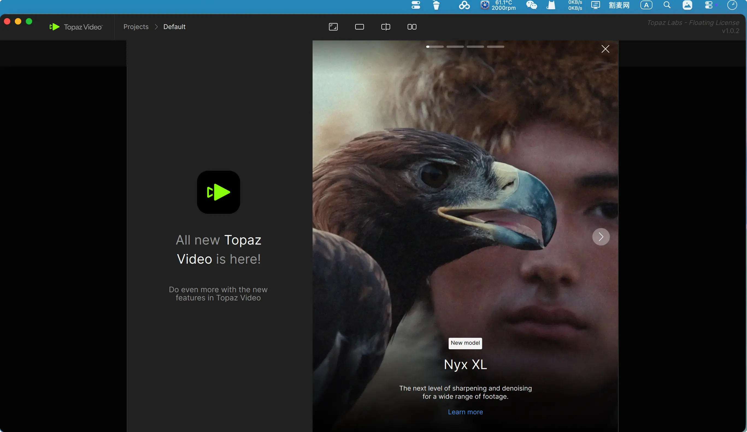Viewport: 747px width, 432px height.
Task: Open WeChat from the menu bar
Action: (531, 5)
